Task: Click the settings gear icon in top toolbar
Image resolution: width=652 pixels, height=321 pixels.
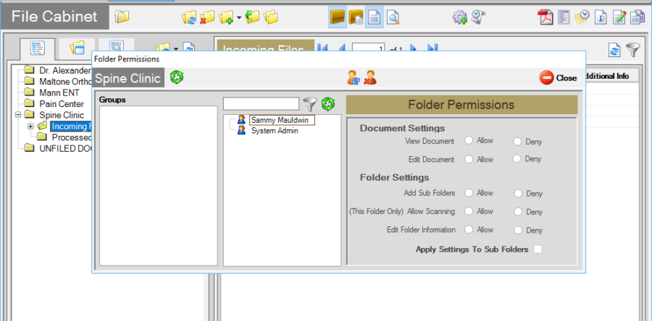Action: [x=459, y=17]
